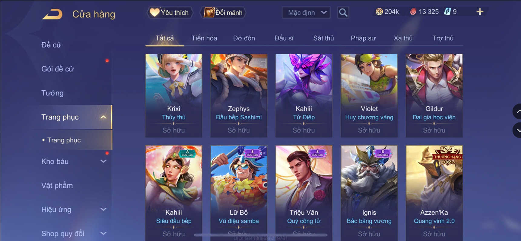Expand the Shop quy đổi section
Screen dimensions: 521x241
pos(103,233)
